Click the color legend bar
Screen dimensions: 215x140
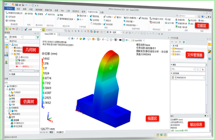[43, 83]
